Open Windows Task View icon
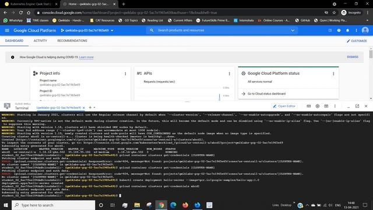Viewport: 373px width, 210px height. [112, 205]
